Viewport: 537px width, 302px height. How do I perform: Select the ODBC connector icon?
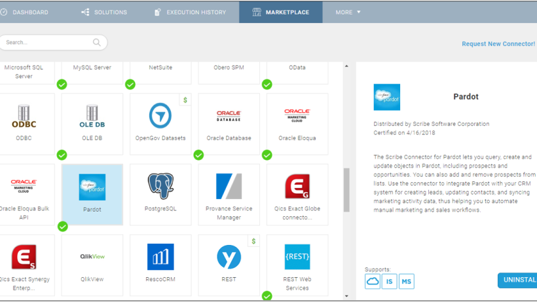click(x=24, y=117)
